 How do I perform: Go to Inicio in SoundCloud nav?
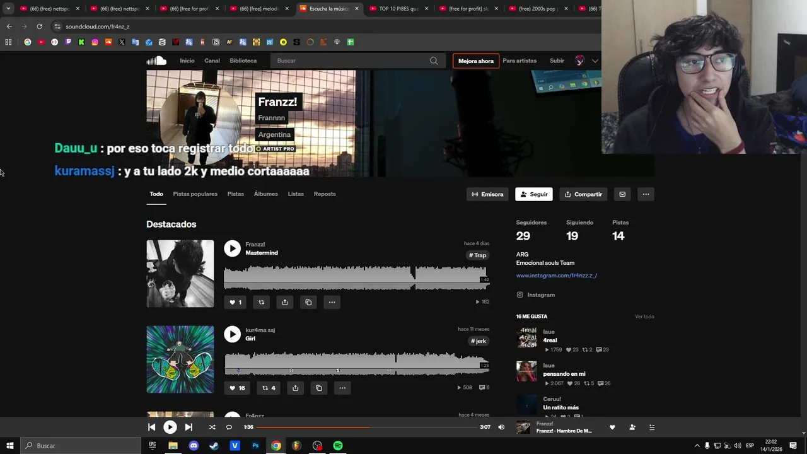click(x=187, y=61)
